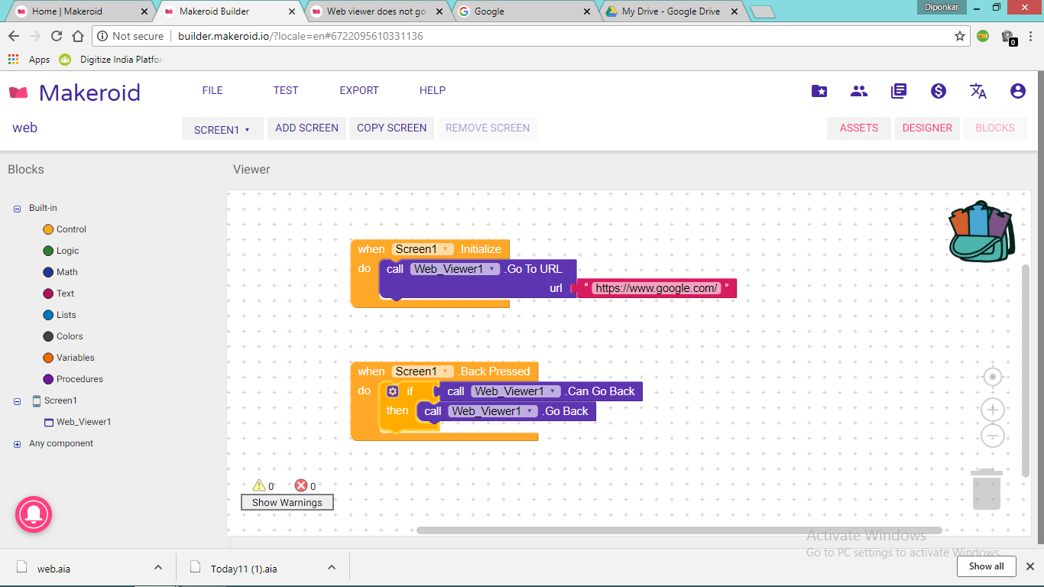
Task: Open the FILE menu
Action: [212, 90]
